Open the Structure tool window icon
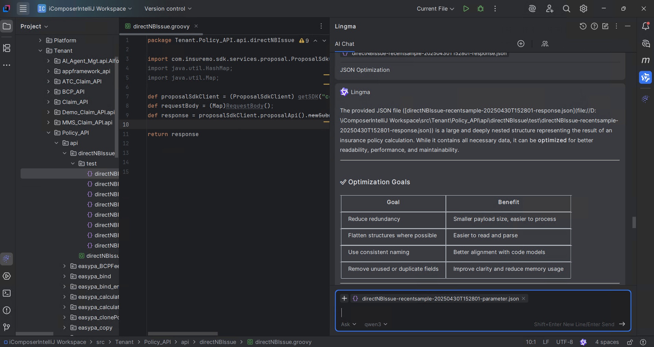Viewport: 654px width, 347px height. click(6, 48)
